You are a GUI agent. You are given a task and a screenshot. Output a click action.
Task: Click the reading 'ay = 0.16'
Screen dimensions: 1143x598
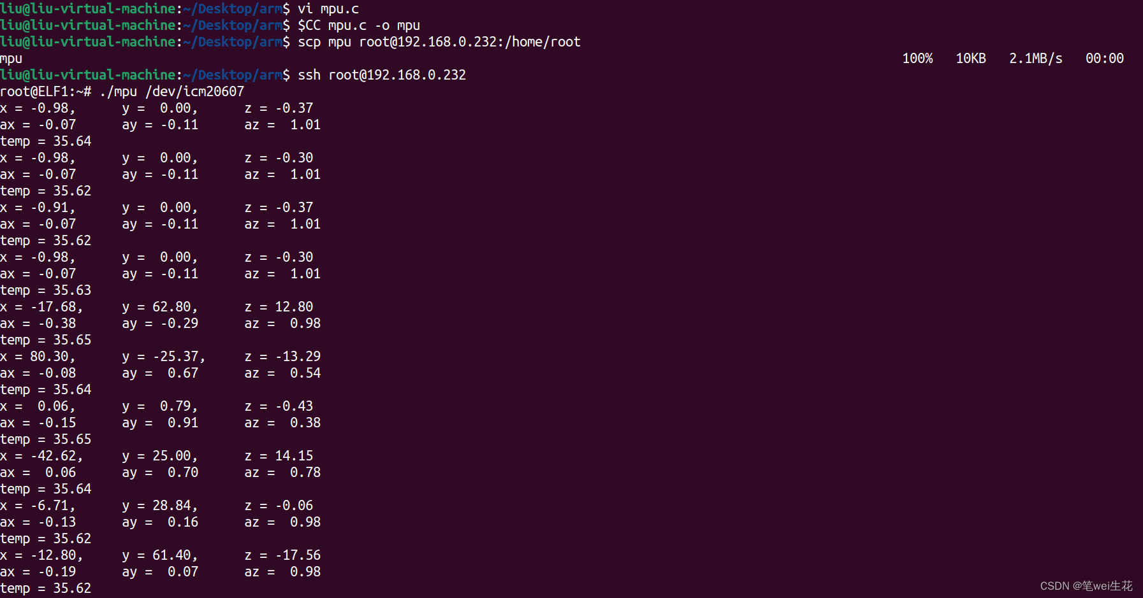point(160,522)
